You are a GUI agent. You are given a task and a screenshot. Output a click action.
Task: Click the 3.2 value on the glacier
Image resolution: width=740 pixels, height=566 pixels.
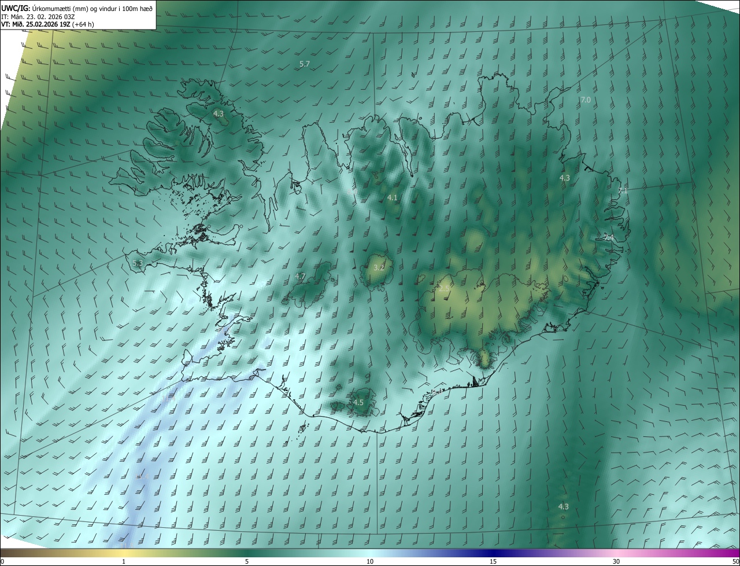pos(379,267)
